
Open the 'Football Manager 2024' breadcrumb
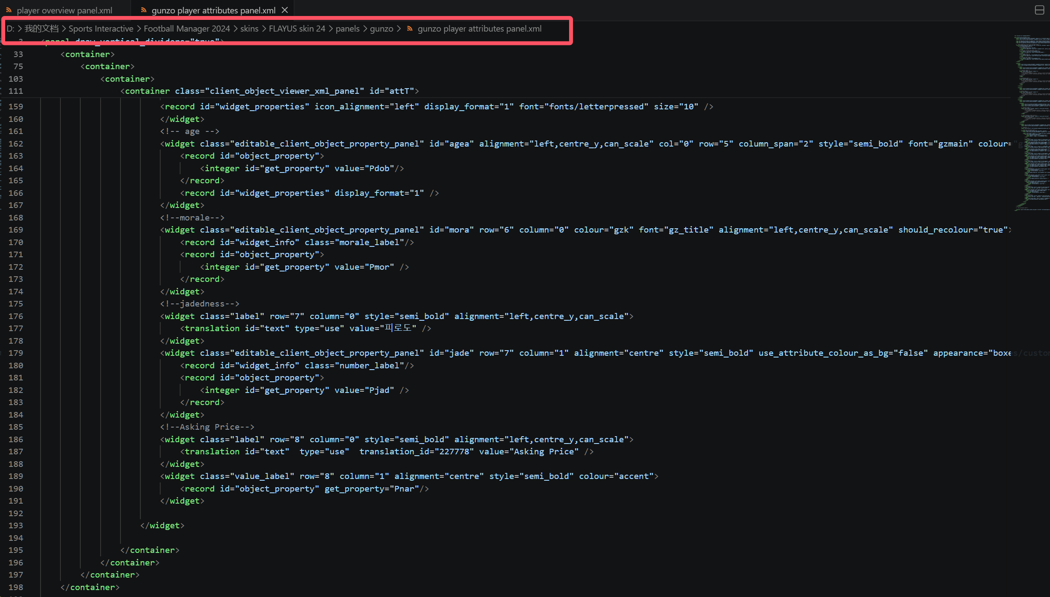click(187, 29)
